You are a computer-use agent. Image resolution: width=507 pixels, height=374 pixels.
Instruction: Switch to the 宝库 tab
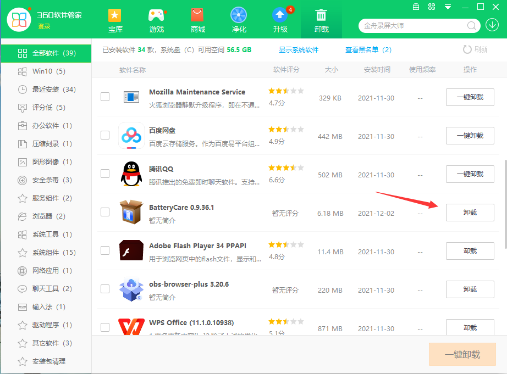coord(115,20)
